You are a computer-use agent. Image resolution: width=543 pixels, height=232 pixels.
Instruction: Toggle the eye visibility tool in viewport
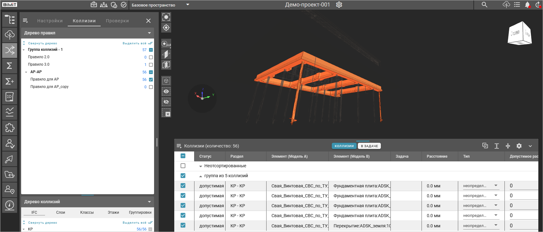pos(166,91)
